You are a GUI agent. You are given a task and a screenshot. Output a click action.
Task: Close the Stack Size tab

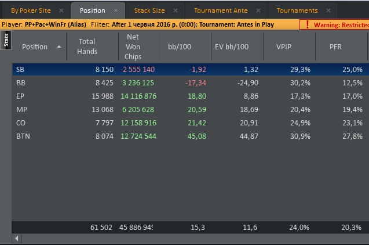coord(176,10)
